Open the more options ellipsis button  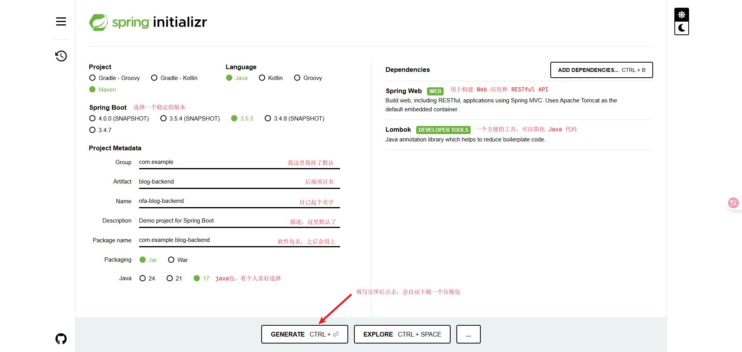point(468,334)
